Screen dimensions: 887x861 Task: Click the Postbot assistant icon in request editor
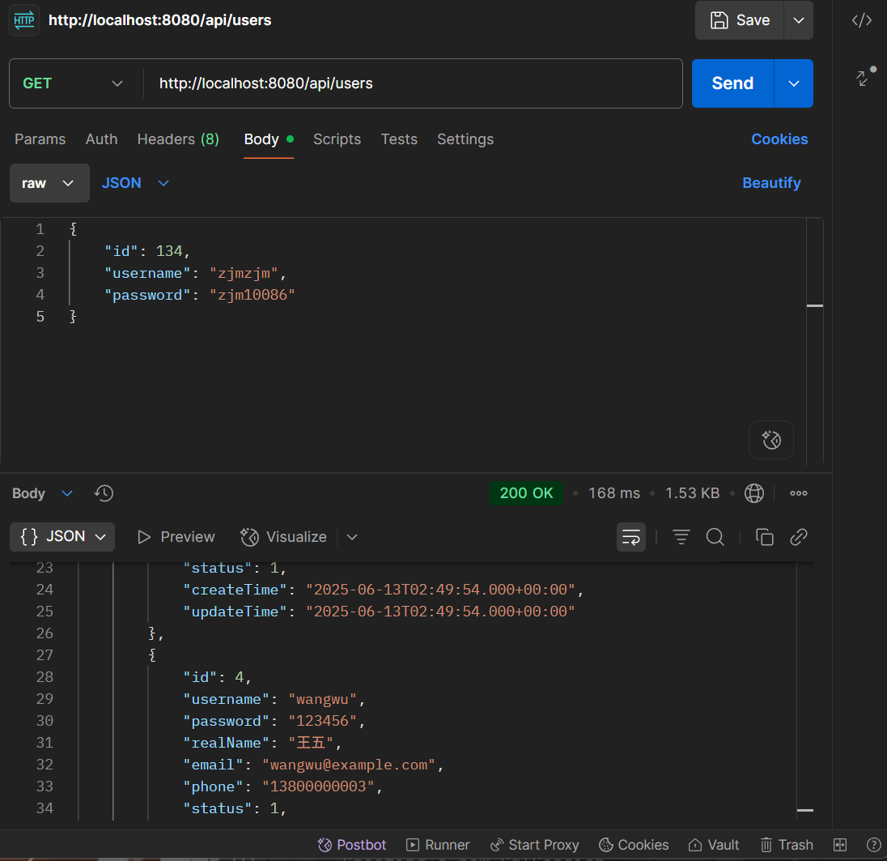(771, 440)
